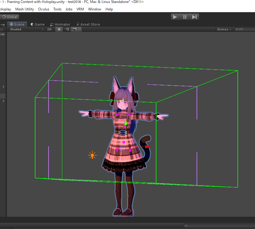Select the white Holoplay capture gizmo icon

coord(123,133)
